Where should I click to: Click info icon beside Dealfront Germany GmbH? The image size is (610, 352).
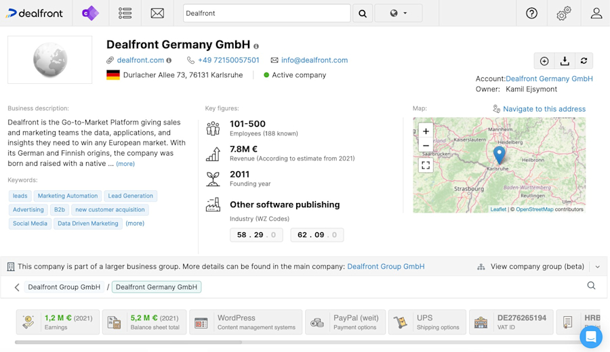pyautogui.click(x=256, y=46)
